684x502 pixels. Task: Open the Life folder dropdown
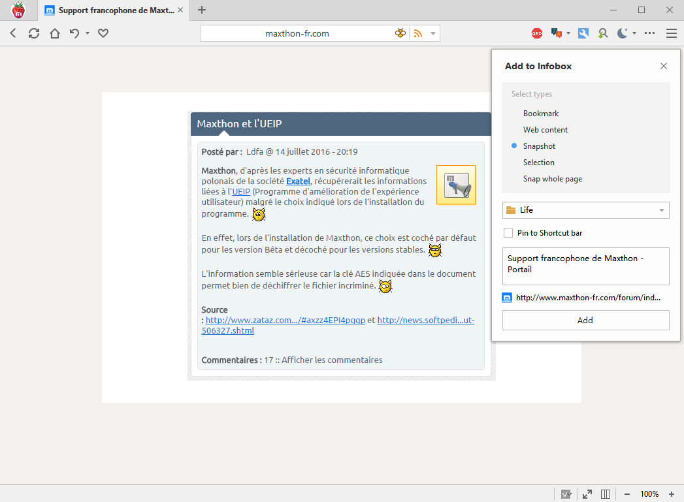(586, 210)
